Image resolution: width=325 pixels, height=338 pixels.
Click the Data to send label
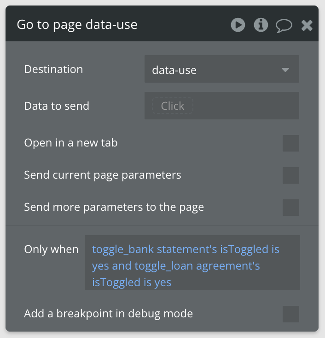click(x=57, y=106)
